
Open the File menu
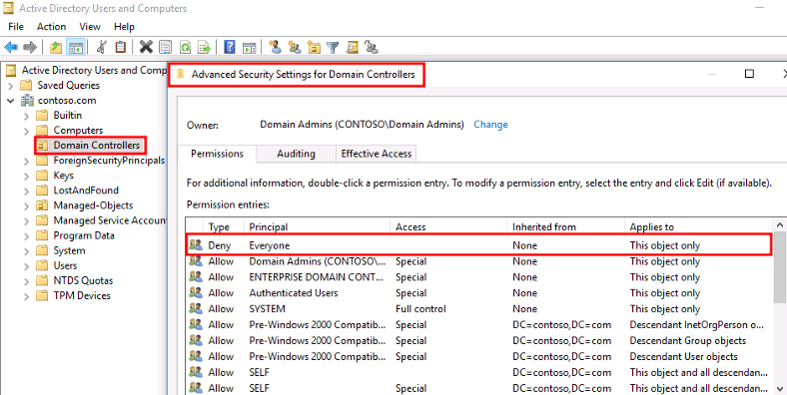[x=16, y=27]
